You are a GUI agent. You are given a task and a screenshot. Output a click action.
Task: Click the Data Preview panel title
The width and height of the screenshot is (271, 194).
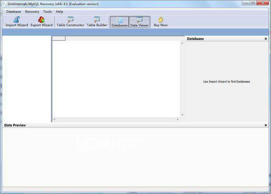click(15, 125)
